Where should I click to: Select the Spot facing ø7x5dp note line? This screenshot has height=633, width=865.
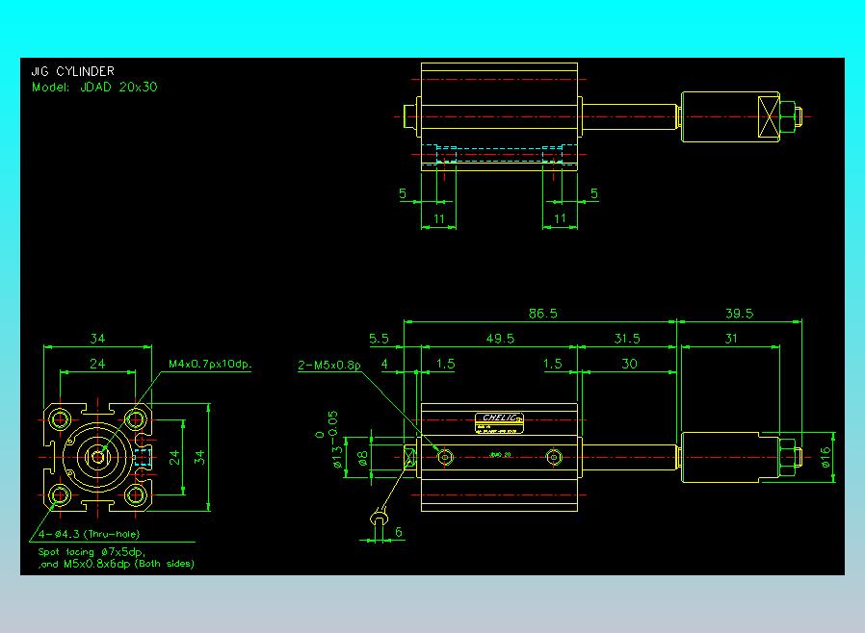(x=92, y=551)
